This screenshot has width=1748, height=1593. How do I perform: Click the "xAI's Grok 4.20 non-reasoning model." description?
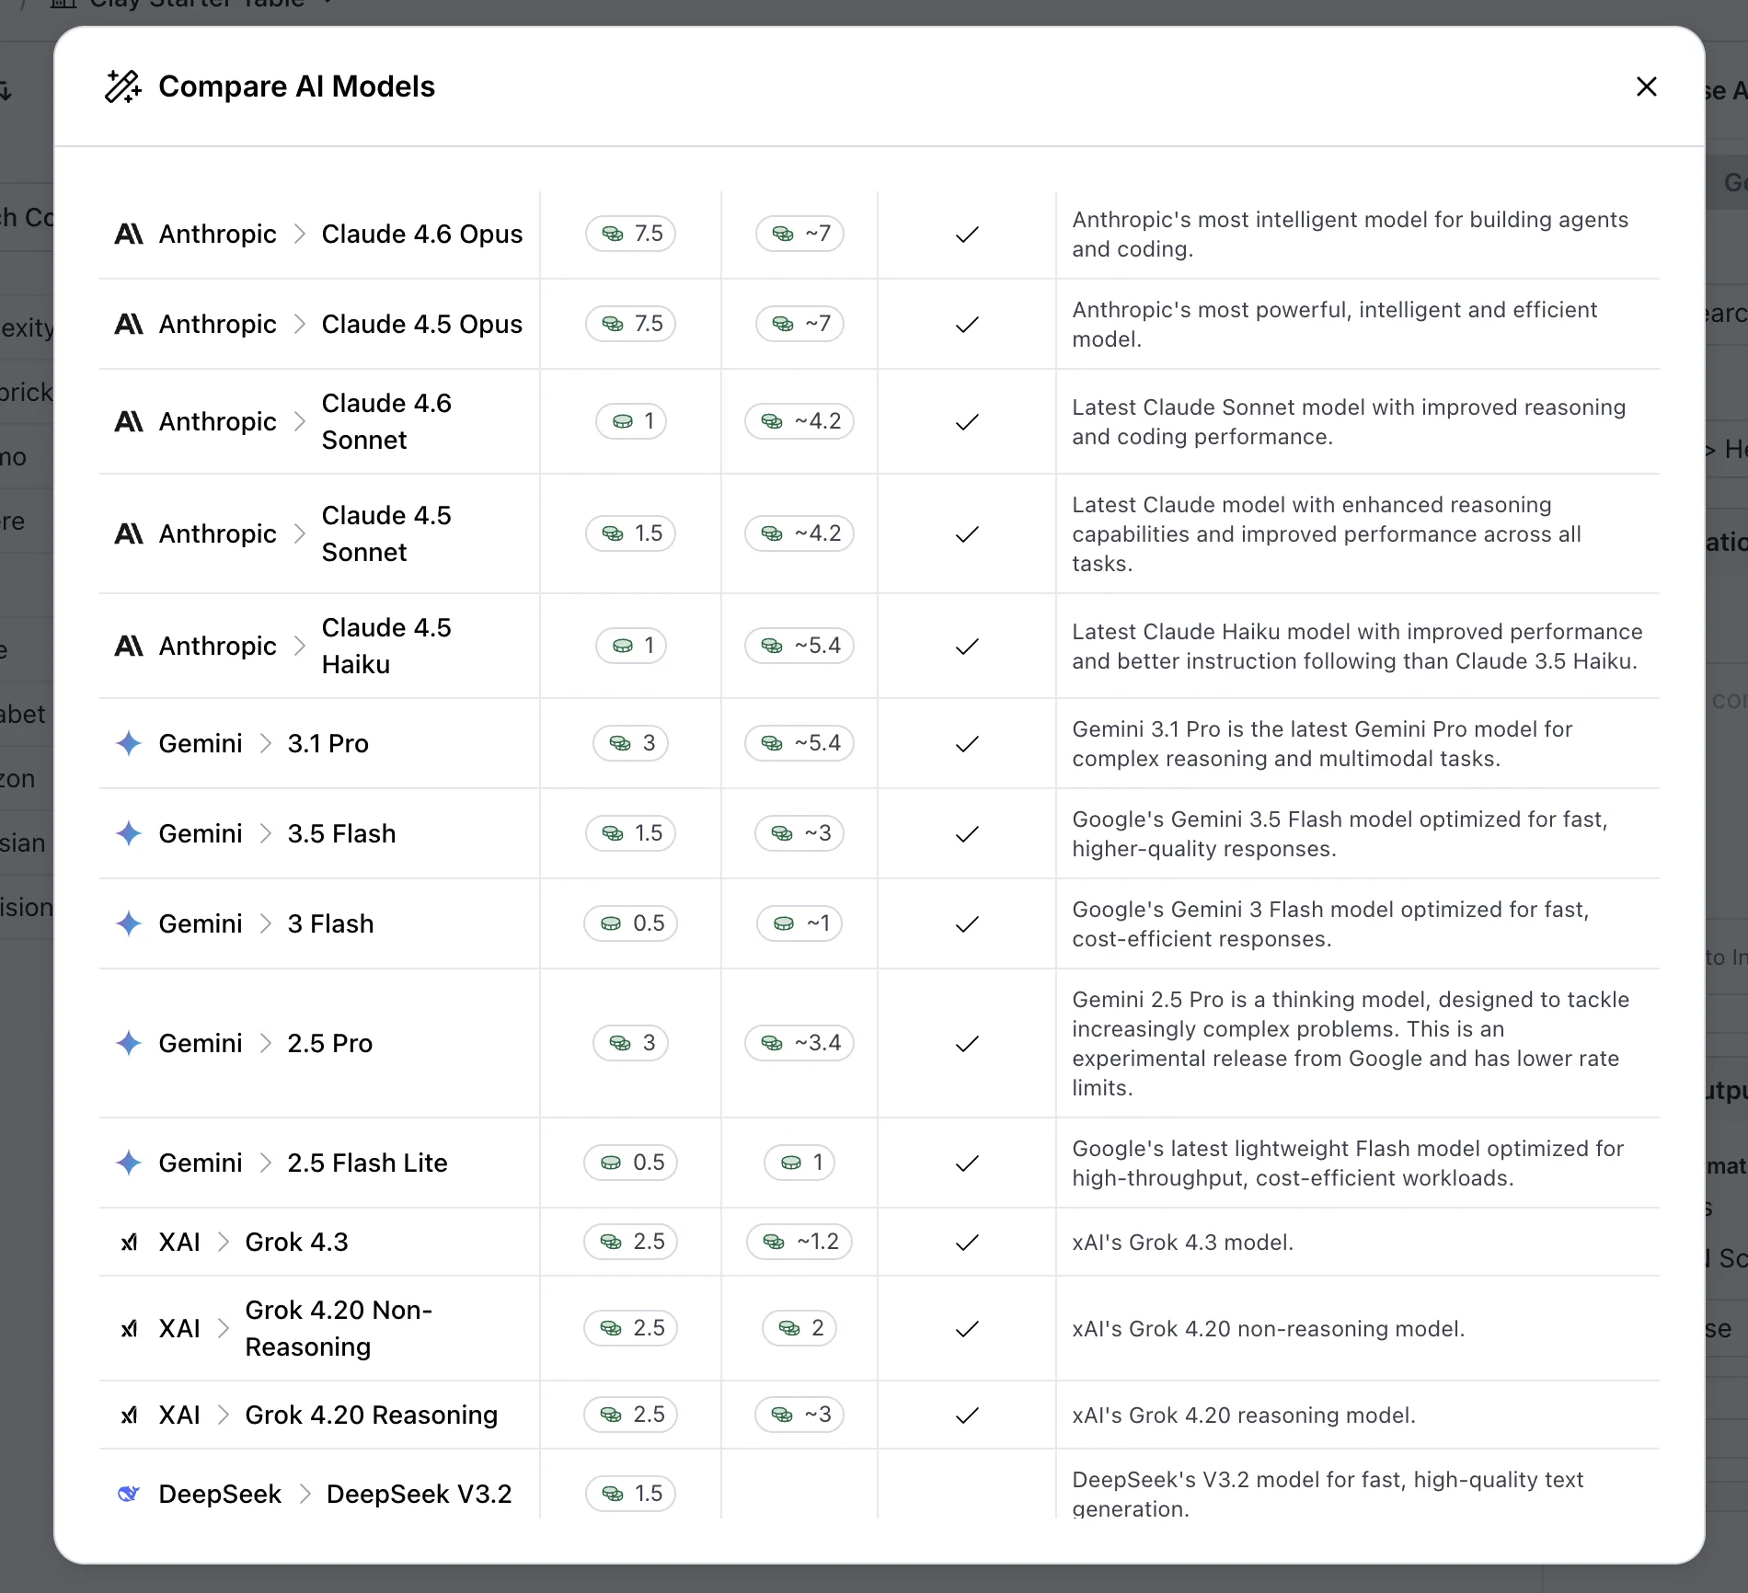click(x=1269, y=1329)
